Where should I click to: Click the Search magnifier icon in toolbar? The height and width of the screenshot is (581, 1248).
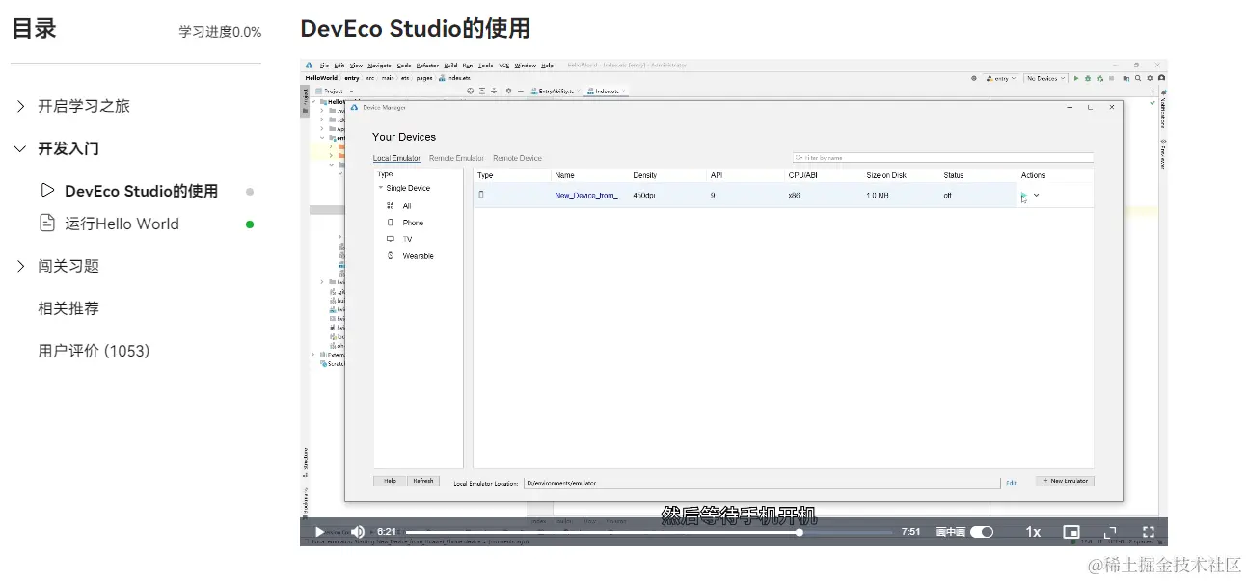coord(1138,78)
